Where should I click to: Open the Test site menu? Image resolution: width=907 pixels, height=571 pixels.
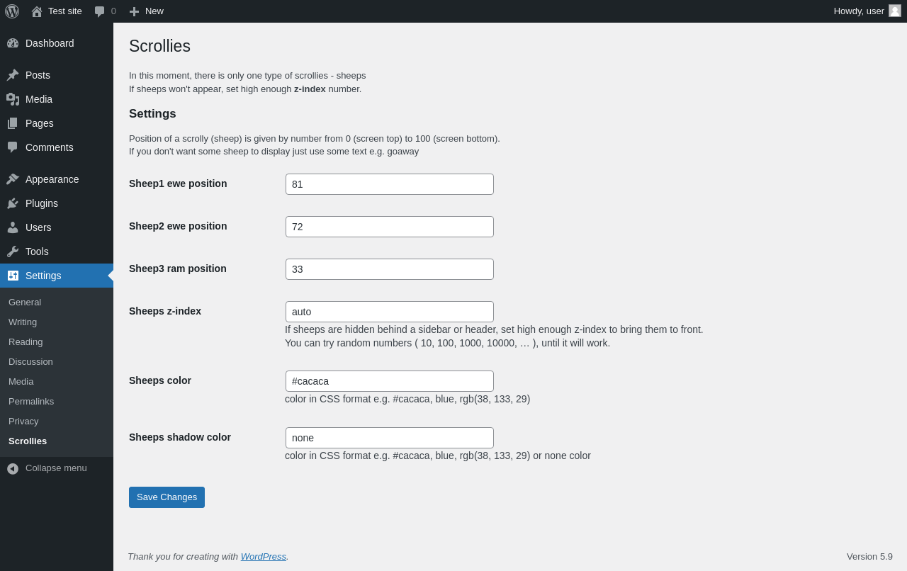pyautogui.click(x=57, y=11)
